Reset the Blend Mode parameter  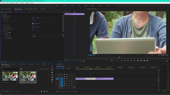pos(63,36)
